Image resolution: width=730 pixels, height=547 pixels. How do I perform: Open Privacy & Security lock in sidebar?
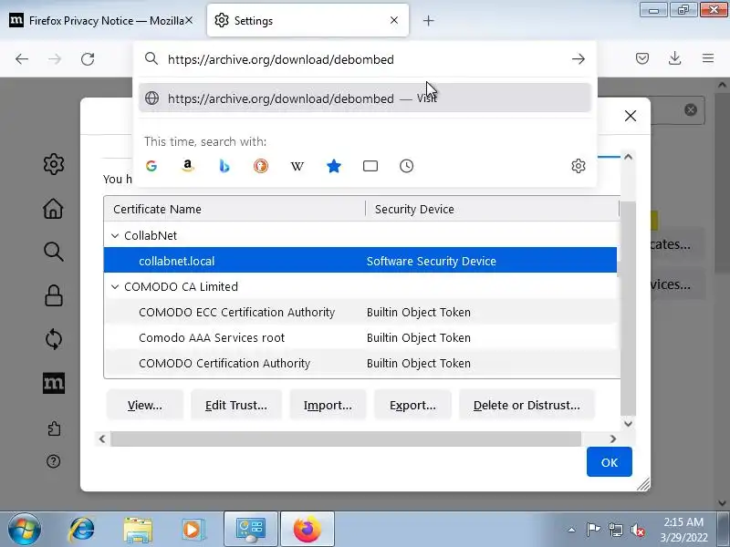(x=54, y=295)
